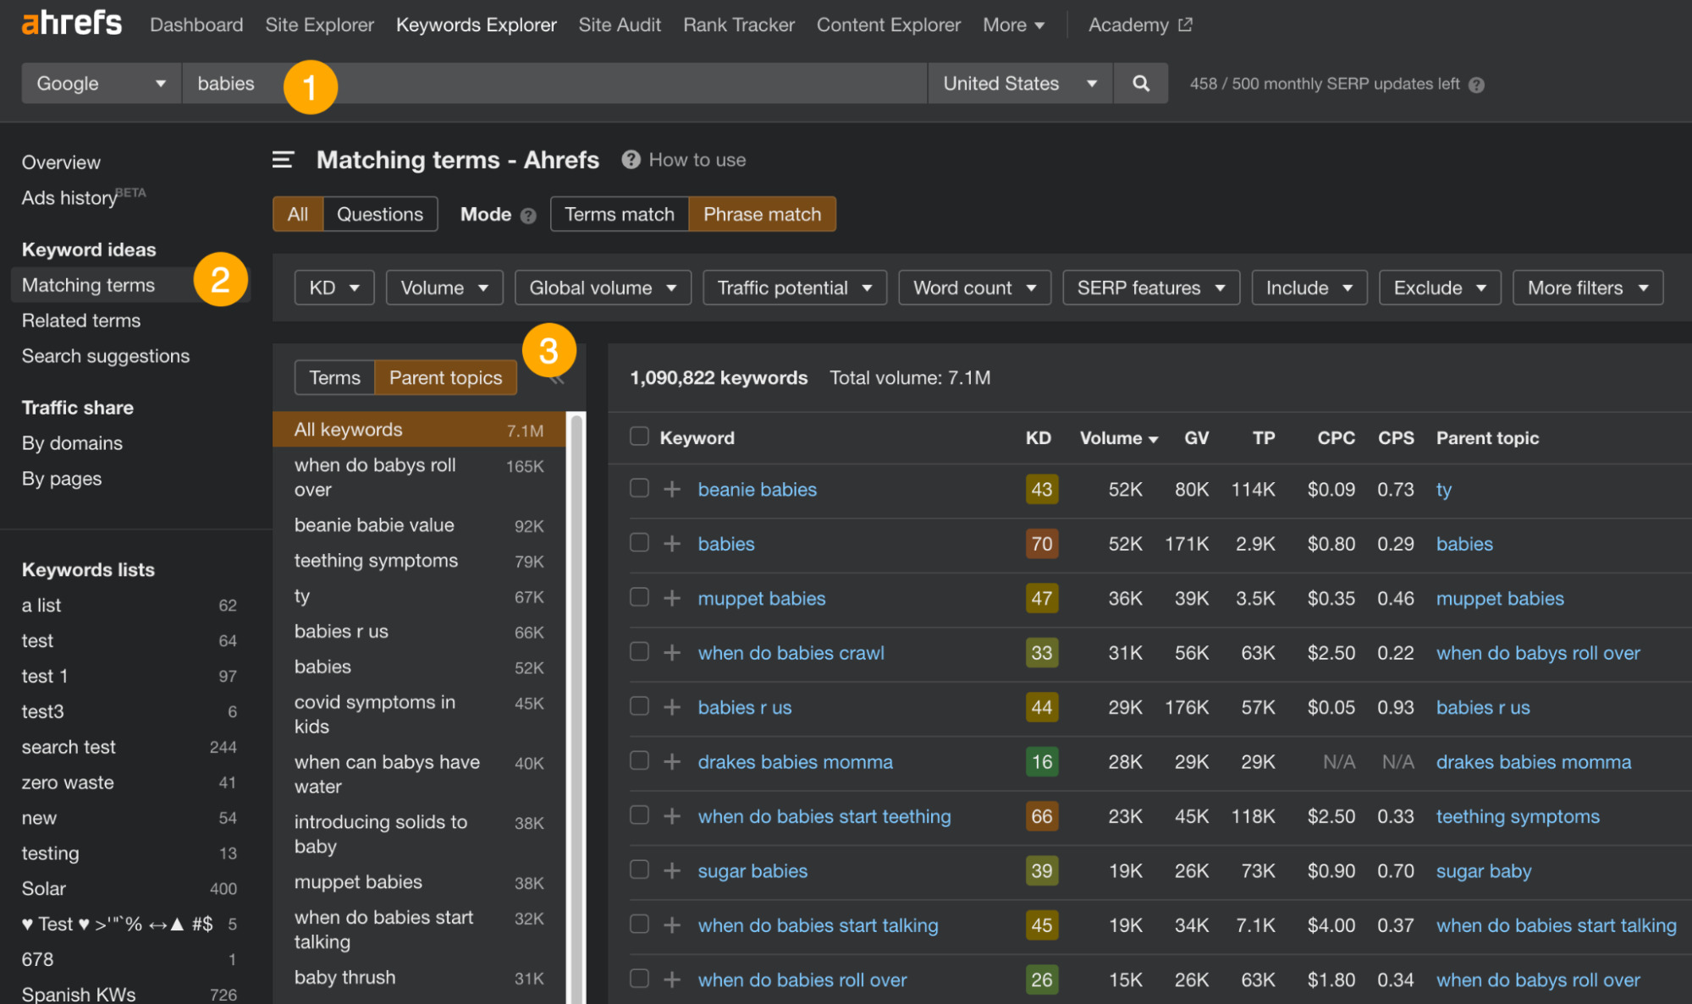Open the hamburger sidebar menu icon

click(x=283, y=160)
